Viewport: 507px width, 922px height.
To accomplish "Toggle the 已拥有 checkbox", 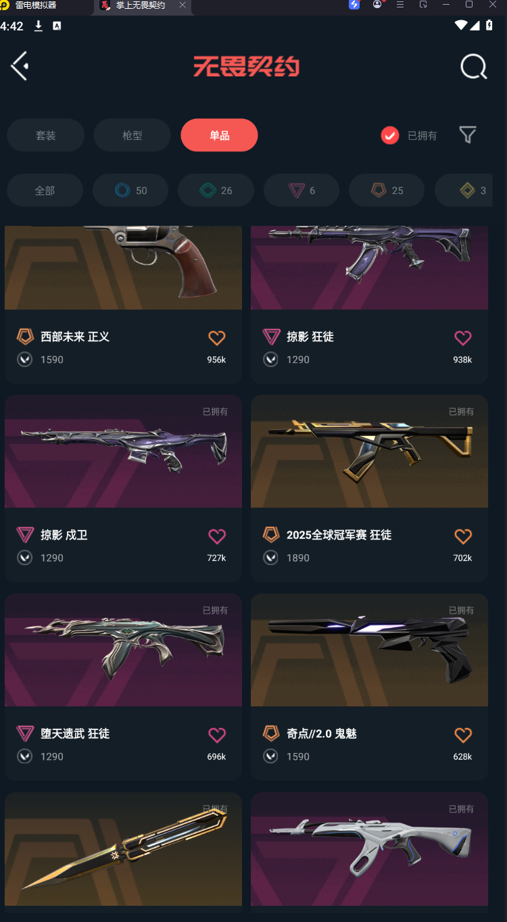I will [x=390, y=135].
